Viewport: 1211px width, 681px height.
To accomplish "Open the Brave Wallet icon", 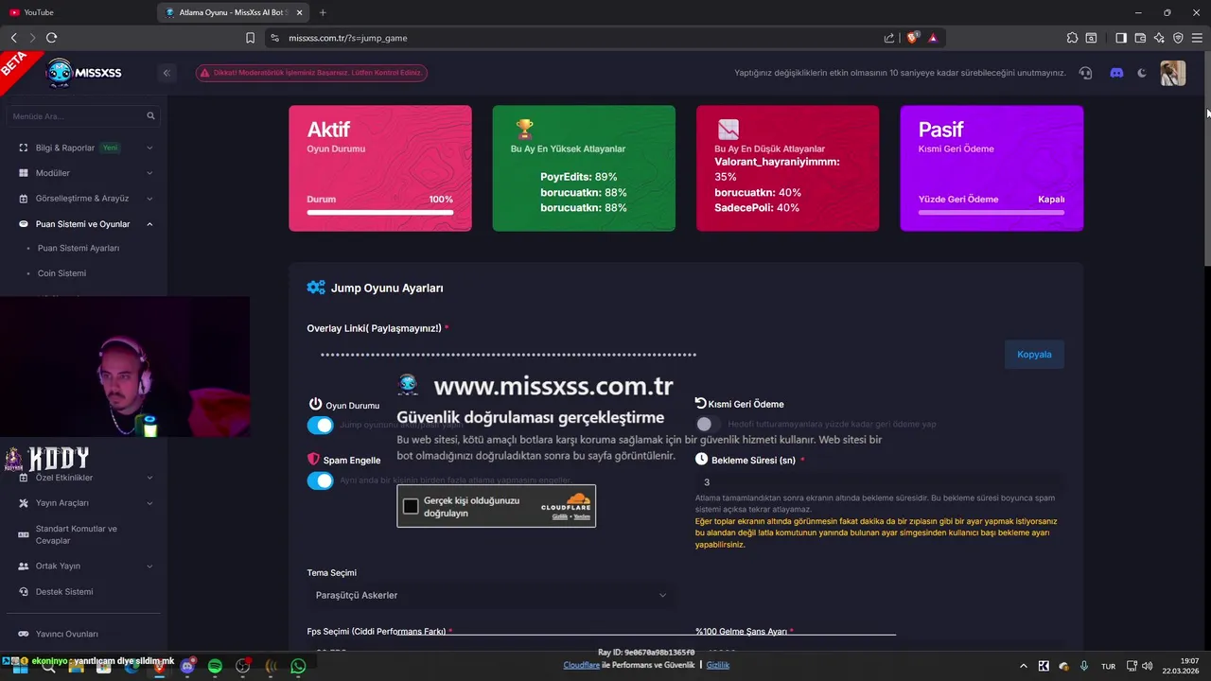I will (1140, 38).
